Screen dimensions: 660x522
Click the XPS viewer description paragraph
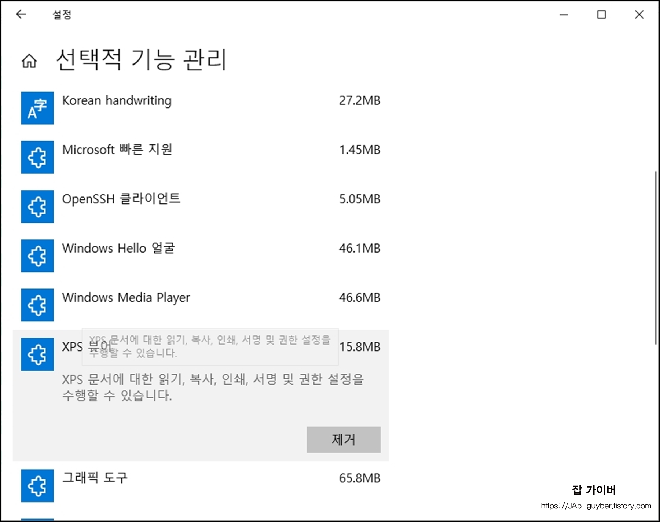(x=213, y=387)
